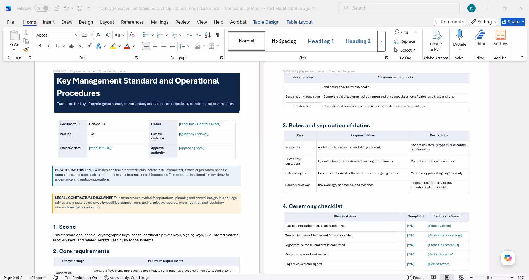This screenshot has width=529, height=280.
Task: Align the paragraph to the right
Action: (x=164, y=46)
